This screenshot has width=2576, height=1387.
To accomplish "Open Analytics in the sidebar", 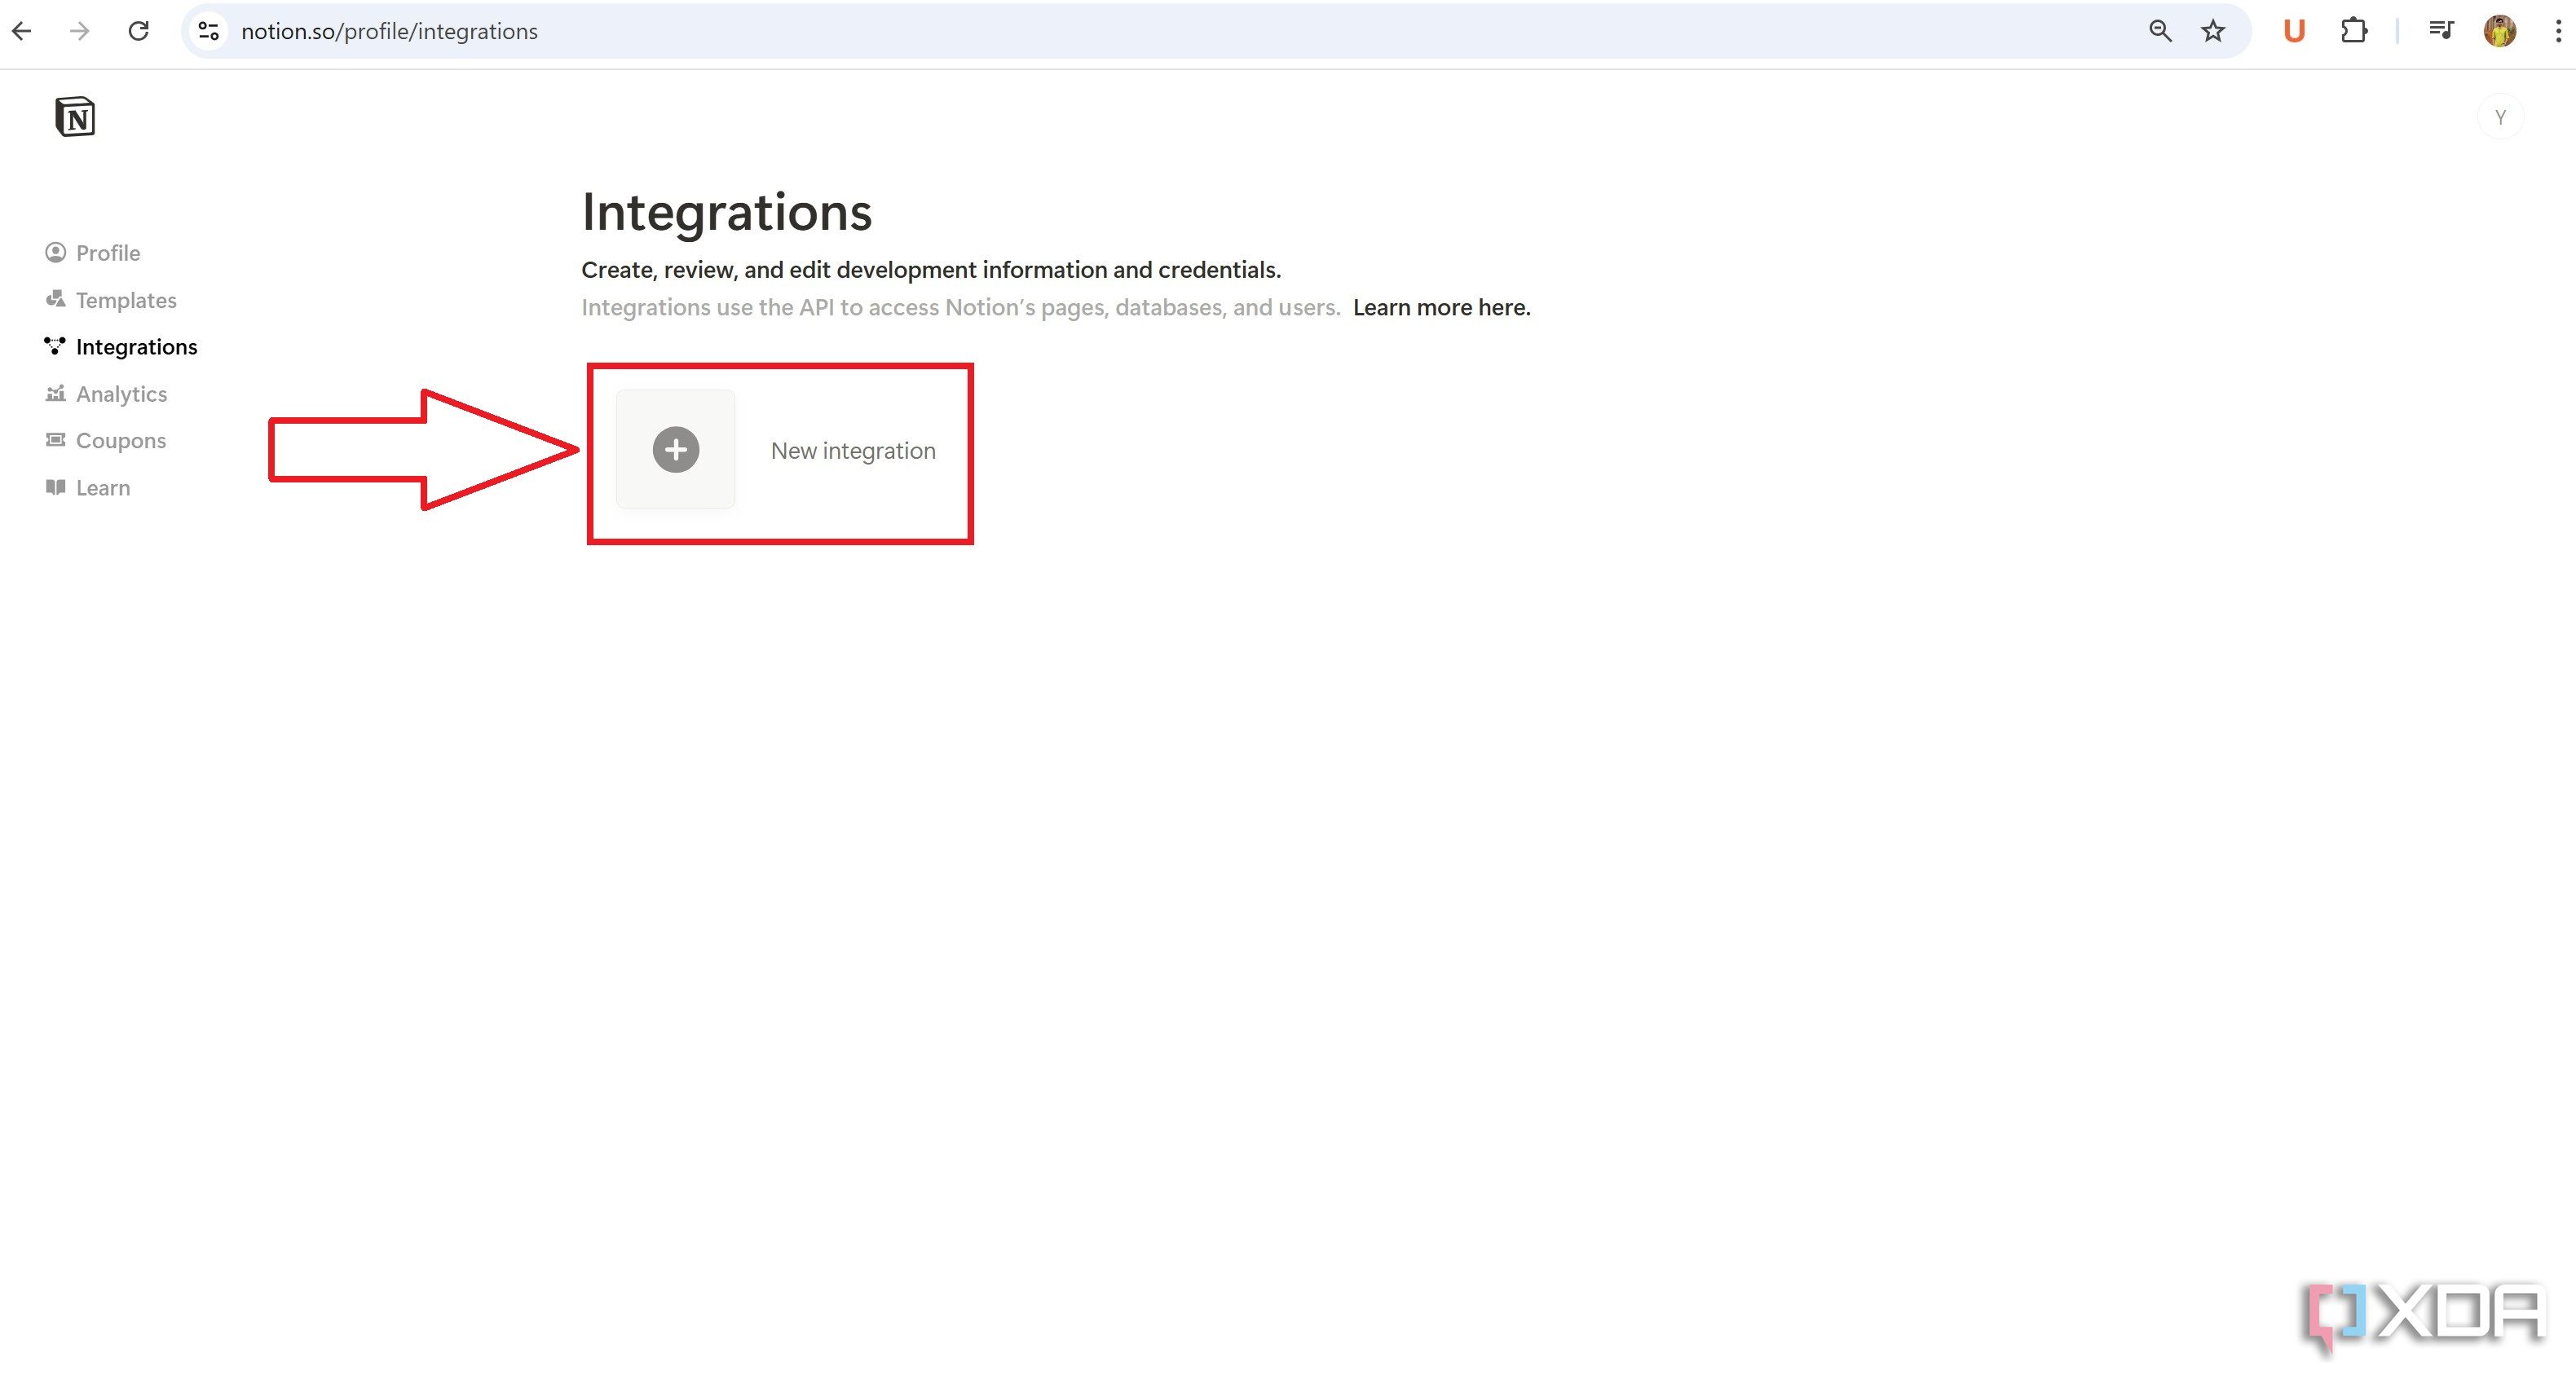I will [106, 394].
